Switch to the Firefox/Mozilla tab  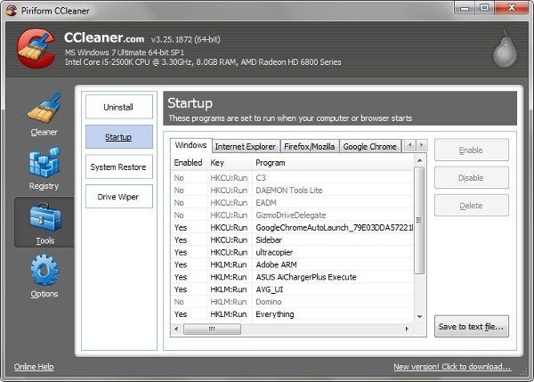pos(309,147)
